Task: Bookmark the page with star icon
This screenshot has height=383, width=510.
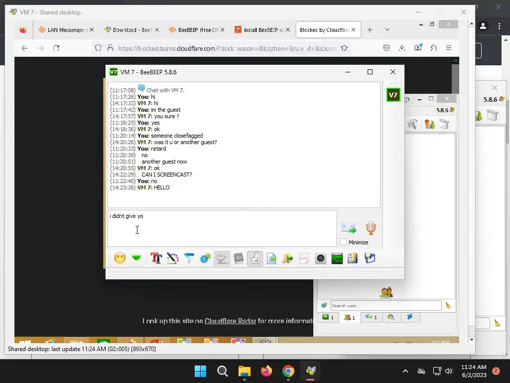Action: click(344, 48)
